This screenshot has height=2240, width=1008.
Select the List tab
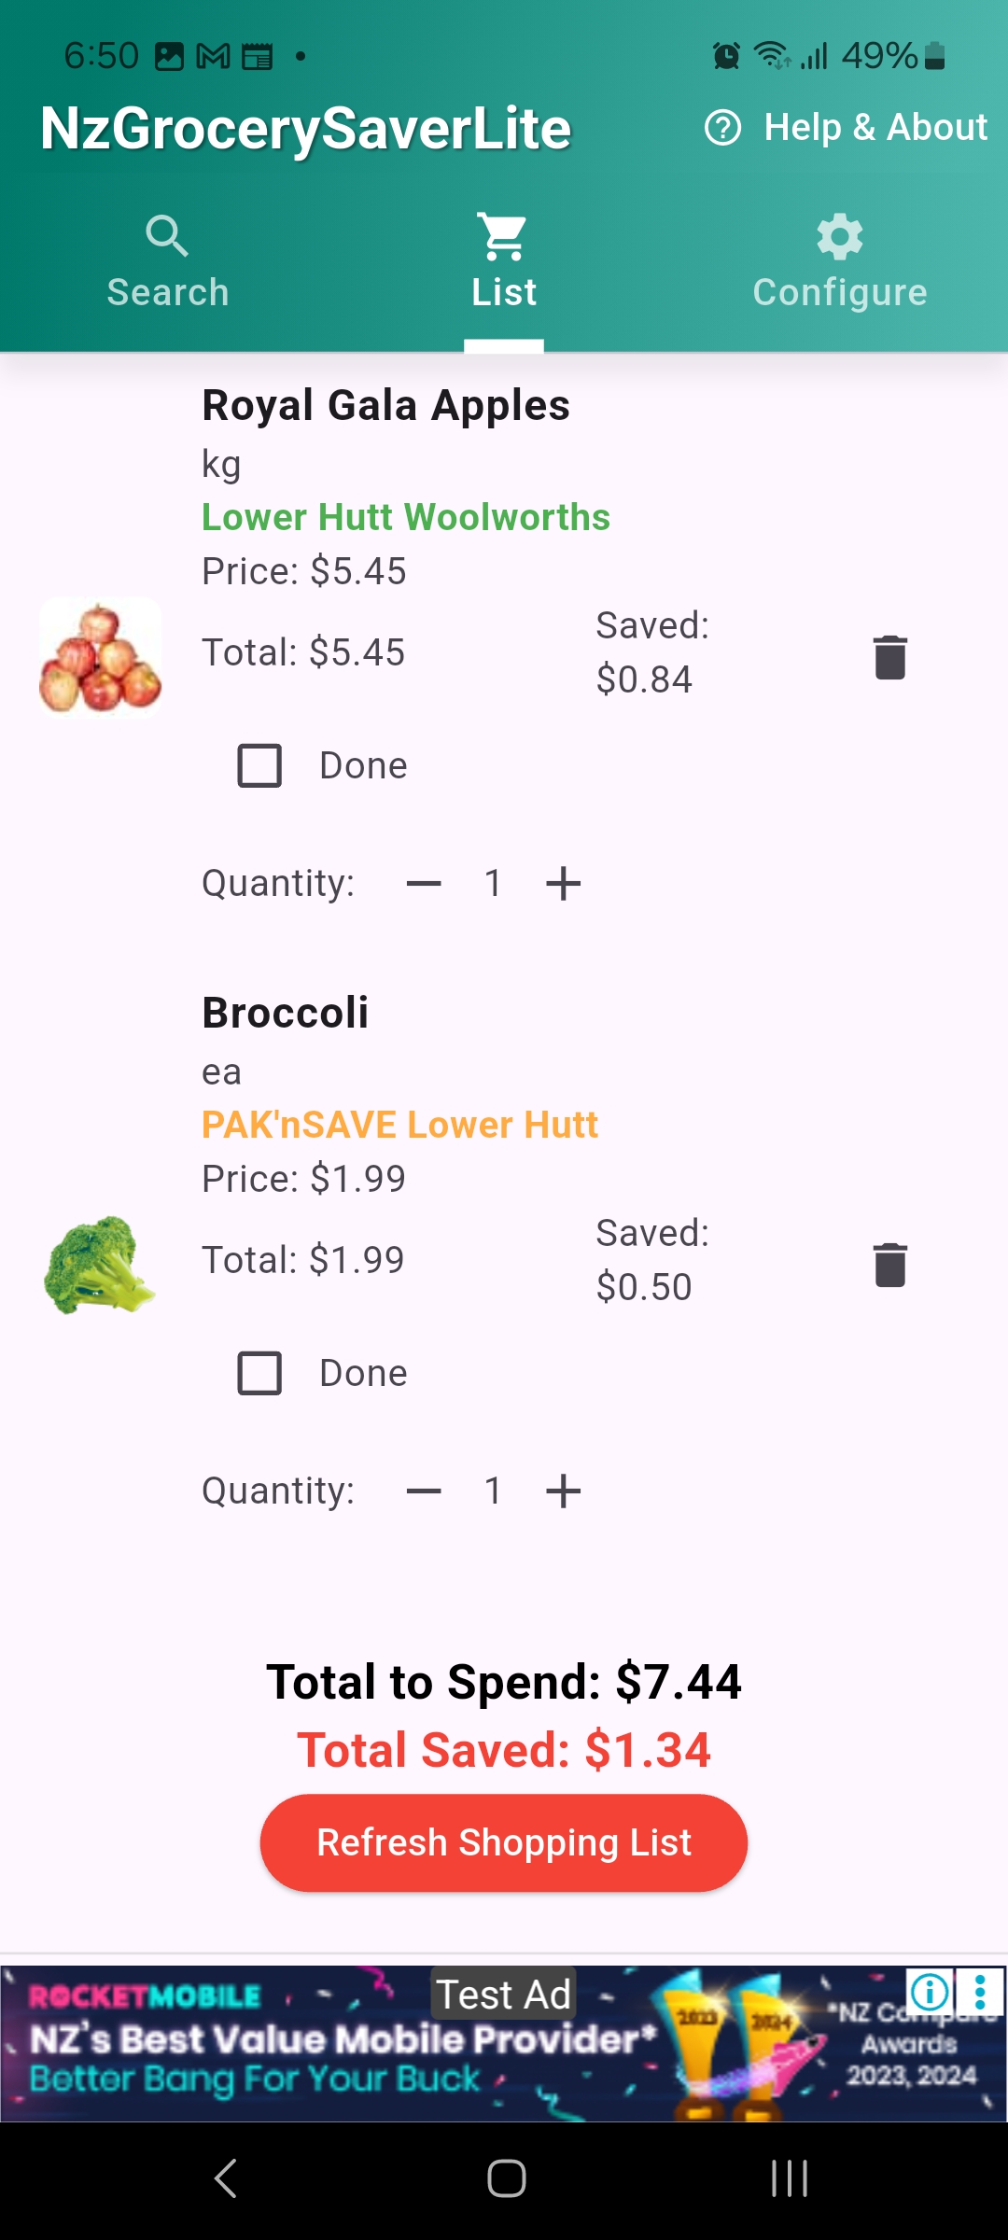504,262
